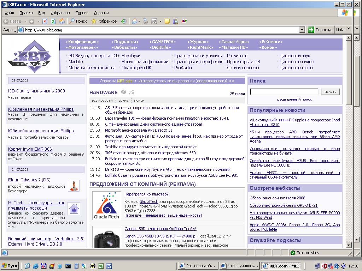Image resolution: width=362 pixels, height=271 pixels.
Task: Click the eBay toolbar icon
Action: [x=184, y=21]
